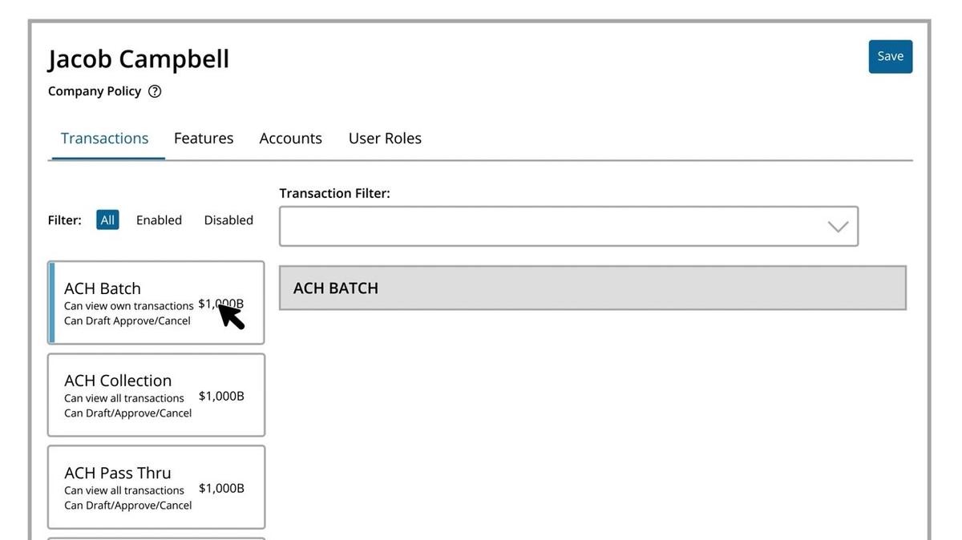The height and width of the screenshot is (540, 962).
Task: Select the All filter option
Action: (107, 220)
